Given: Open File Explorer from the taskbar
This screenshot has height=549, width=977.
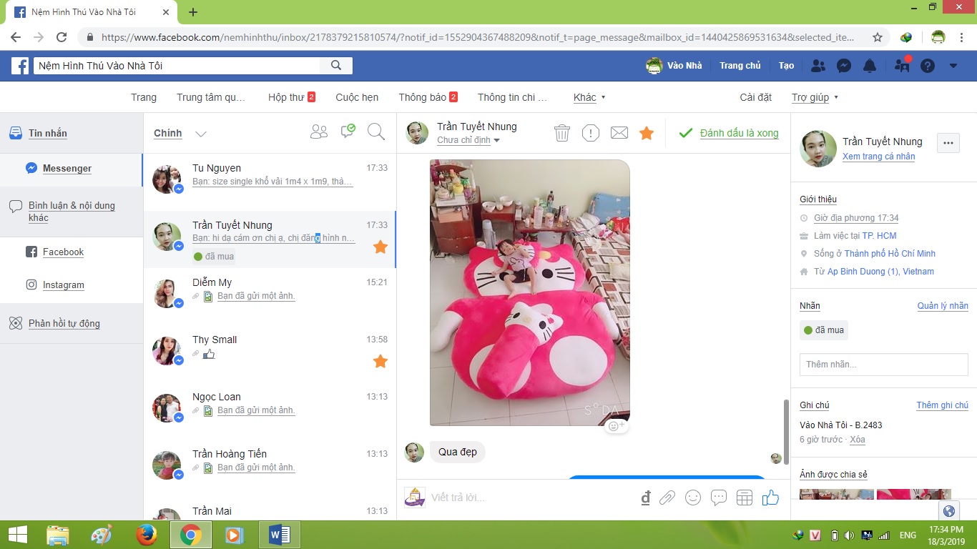Looking at the screenshot, I should point(58,535).
